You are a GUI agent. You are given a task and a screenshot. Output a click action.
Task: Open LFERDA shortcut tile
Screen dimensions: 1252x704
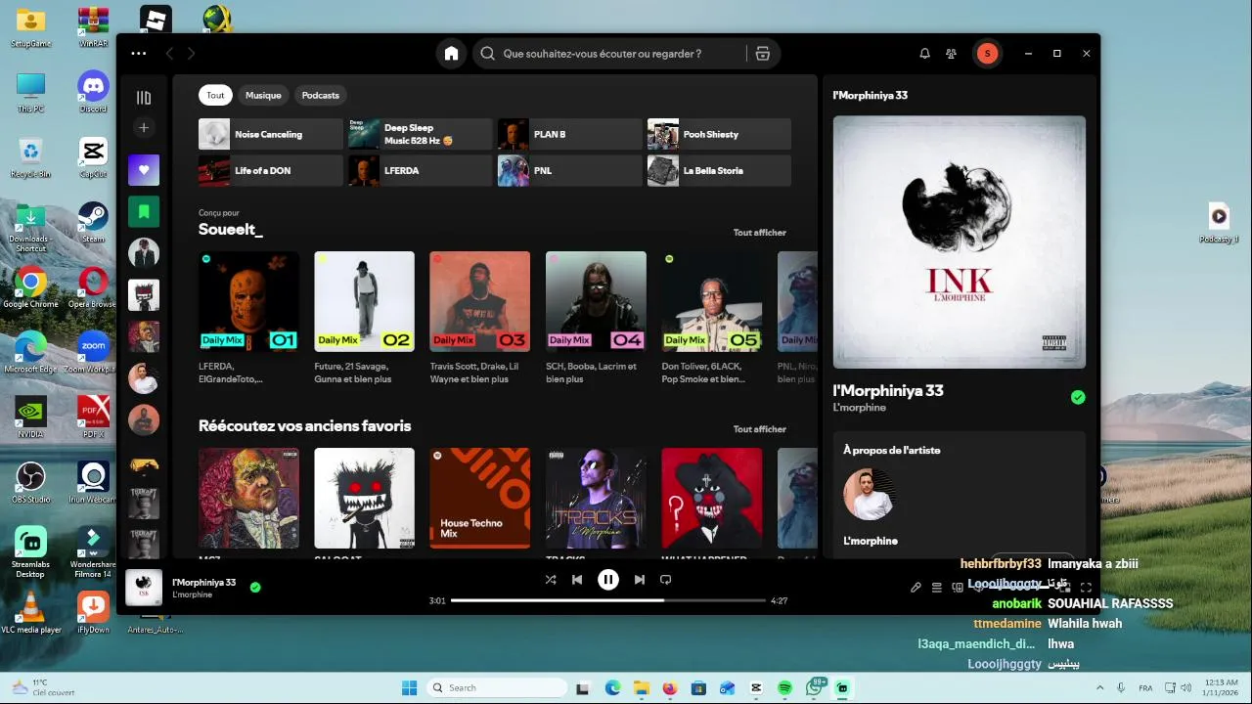click(x=420, y=170)
